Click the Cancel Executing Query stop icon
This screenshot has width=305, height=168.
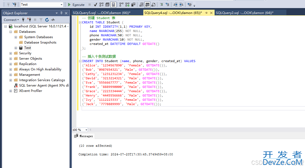click(90, 5)
